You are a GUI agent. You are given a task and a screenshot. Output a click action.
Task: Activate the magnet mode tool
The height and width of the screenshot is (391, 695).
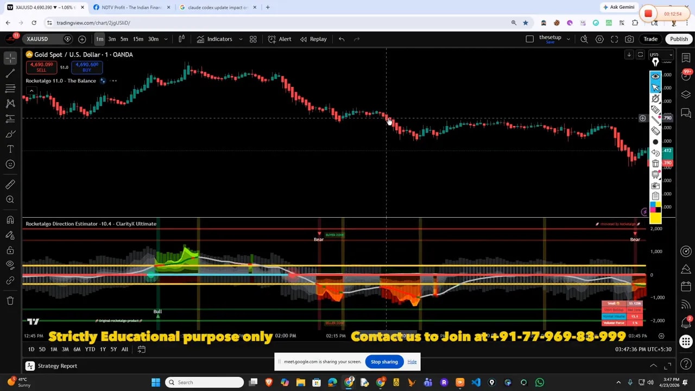pyautogui.click(x=10, y=220)
